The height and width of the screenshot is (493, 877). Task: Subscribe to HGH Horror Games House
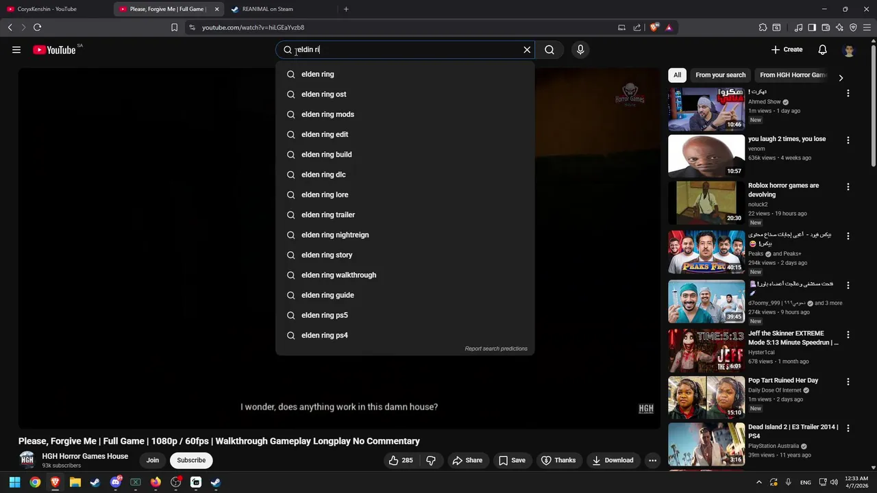191,460
